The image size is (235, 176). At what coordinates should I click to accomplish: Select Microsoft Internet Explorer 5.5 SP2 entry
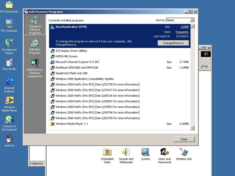click(x=77, y=62)
